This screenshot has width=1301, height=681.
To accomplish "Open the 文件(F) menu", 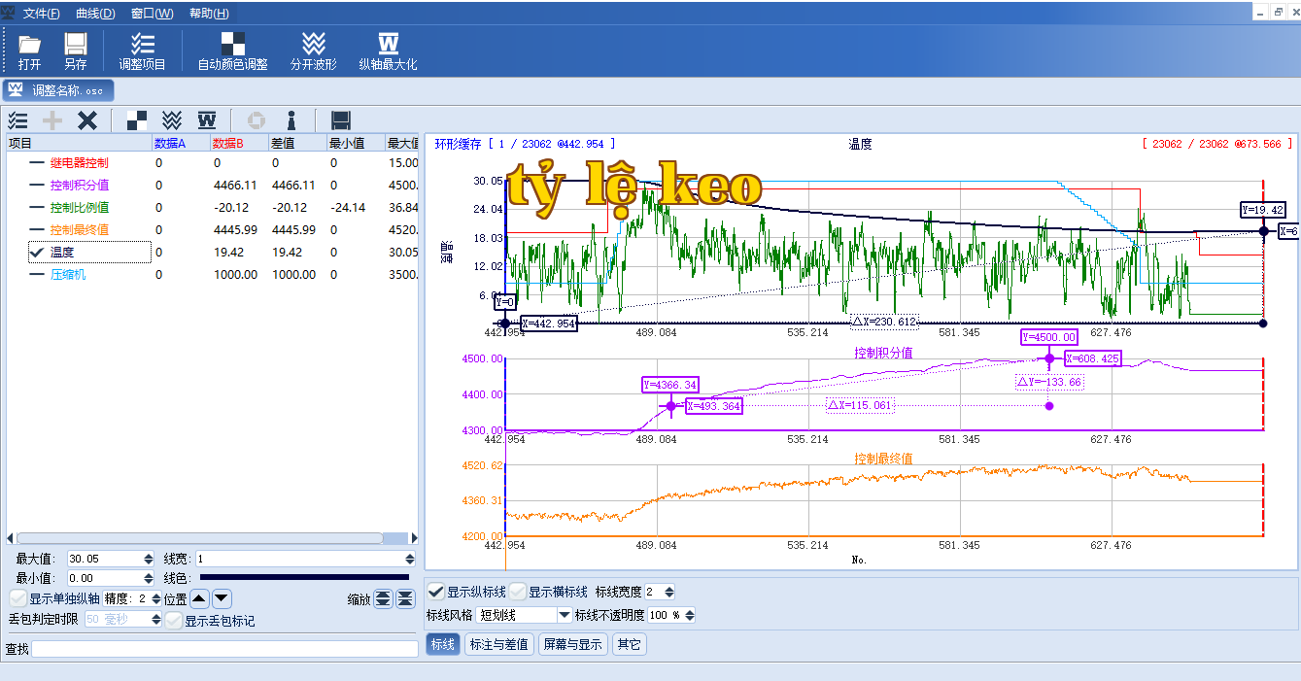I will (41, 14).
